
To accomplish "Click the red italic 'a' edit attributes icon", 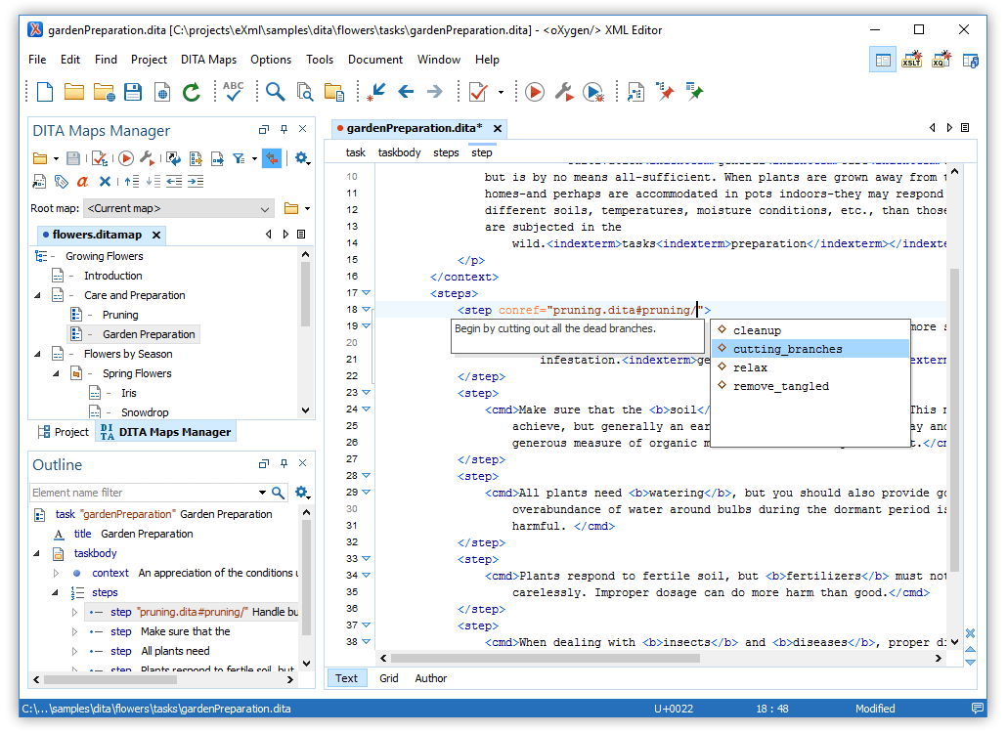I will 82,182.
